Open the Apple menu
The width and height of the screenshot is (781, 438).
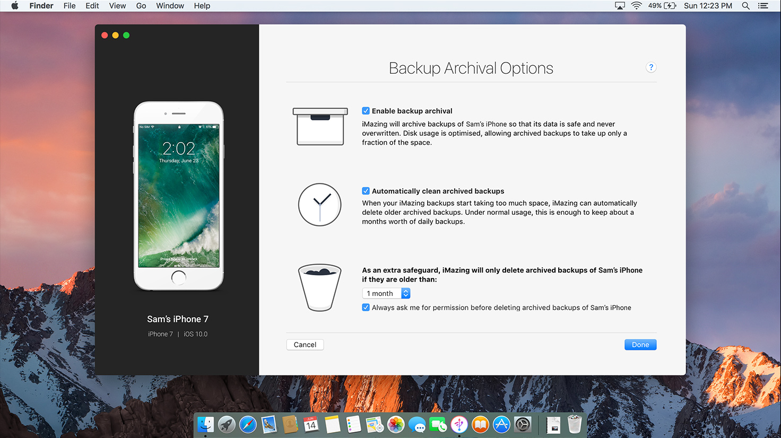click(15, 6)
